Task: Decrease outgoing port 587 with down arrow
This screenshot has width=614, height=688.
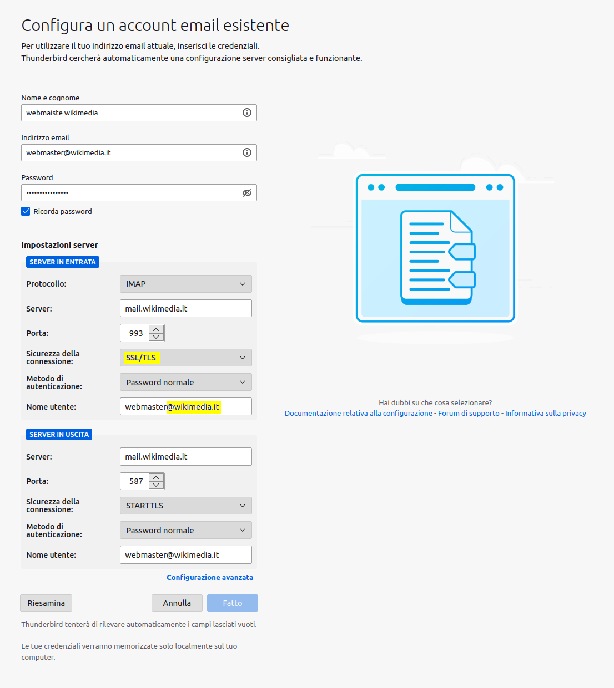Action: (157, 485)
